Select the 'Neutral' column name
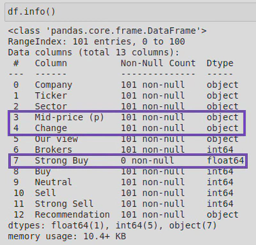The width and height of the screenshot is (256, 245). click(54, 182)
